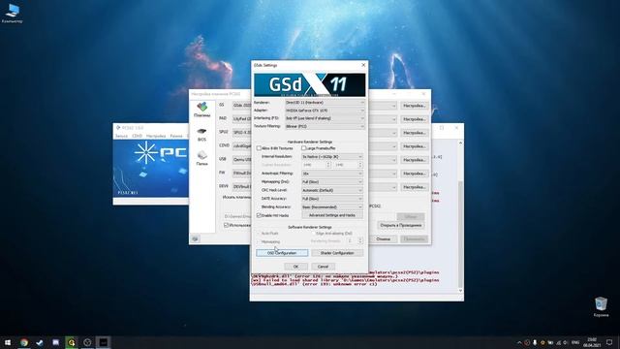620x349 pixels.
Task: Open the DATE Accuracy dropdown
Action: coord(331,199)
